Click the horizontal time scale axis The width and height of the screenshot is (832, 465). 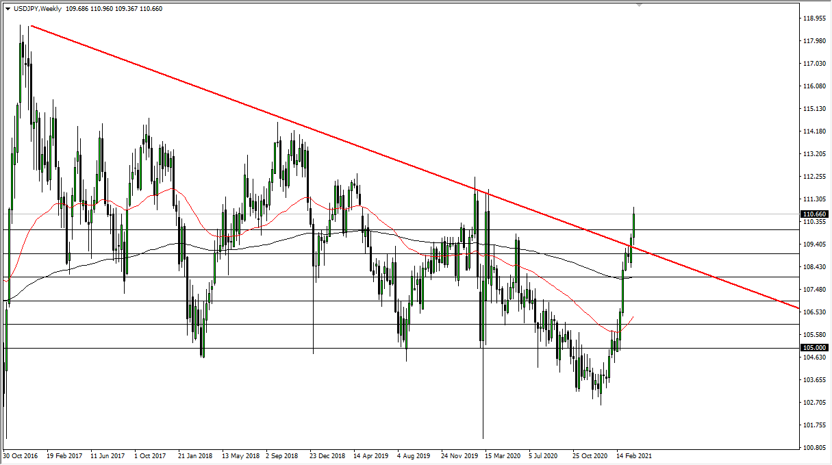click(342, 455)
